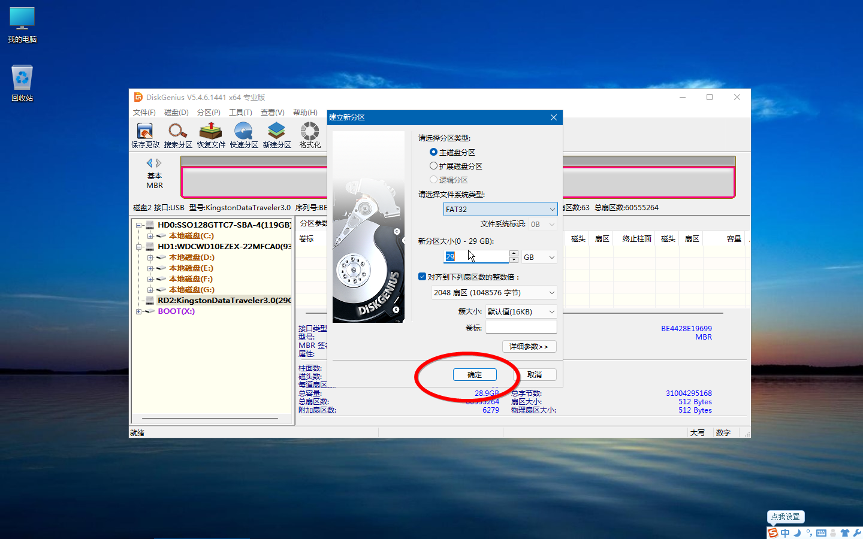Click the moon icon in IME bar
The image size is (863, 539).
coord(797,532)
